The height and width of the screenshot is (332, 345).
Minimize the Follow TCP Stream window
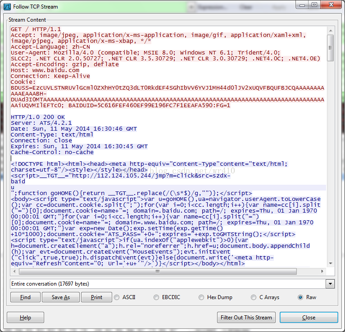(x=302, y=5)
